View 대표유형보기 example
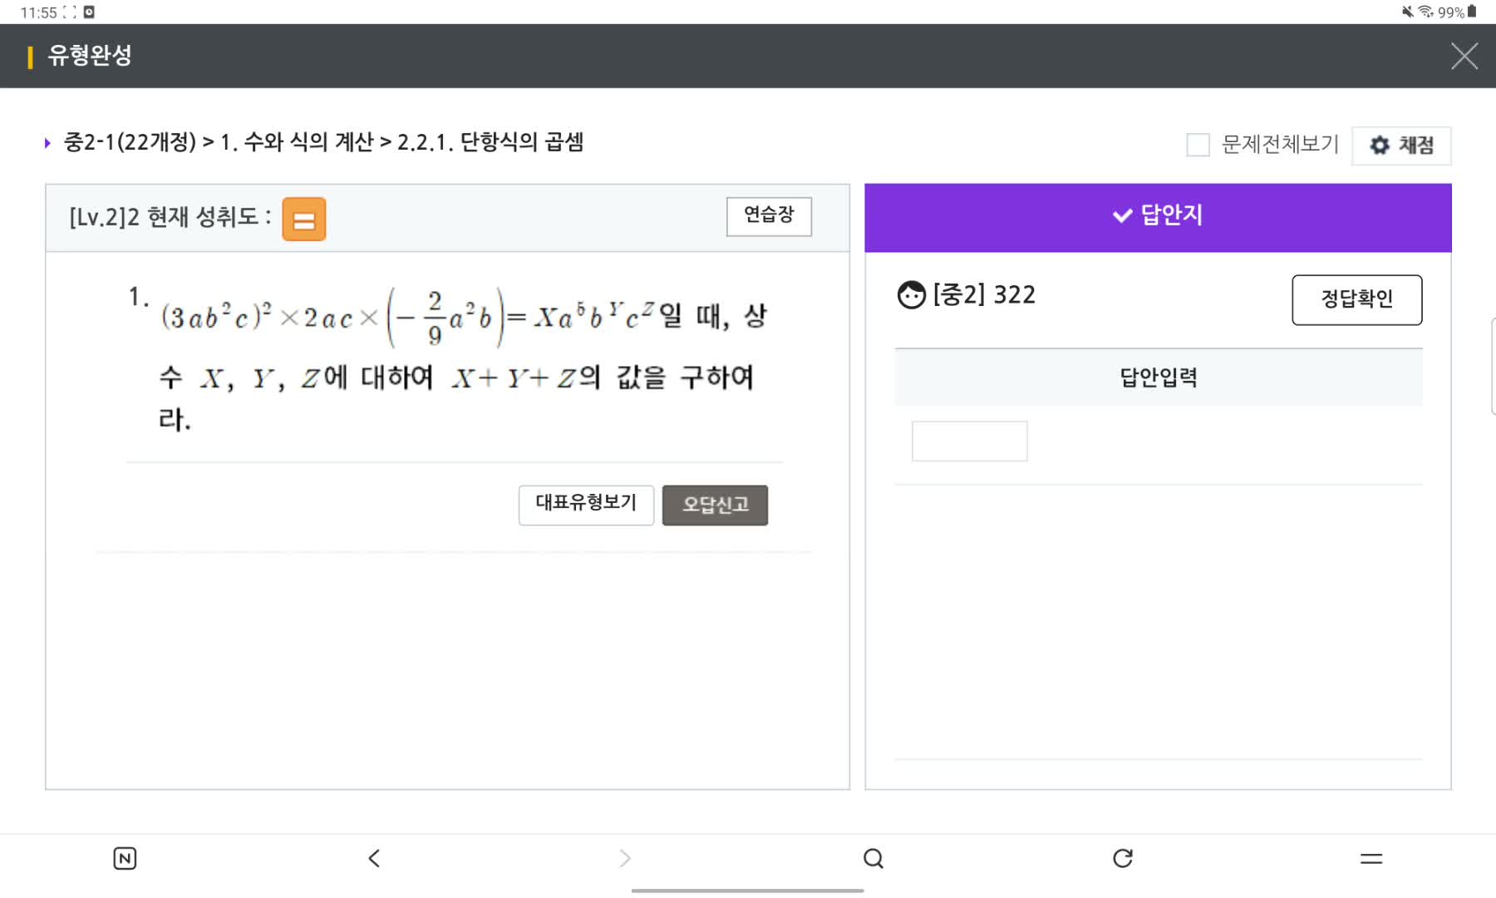The image size is (1496, 898). pyautogui.click(x=586, y=505)
